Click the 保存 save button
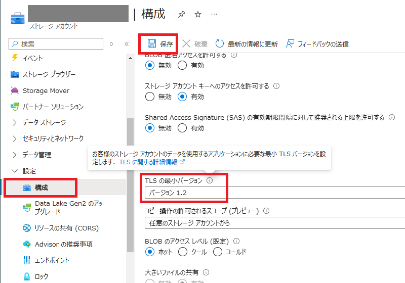The image size is (405, 283). point(160,44)
